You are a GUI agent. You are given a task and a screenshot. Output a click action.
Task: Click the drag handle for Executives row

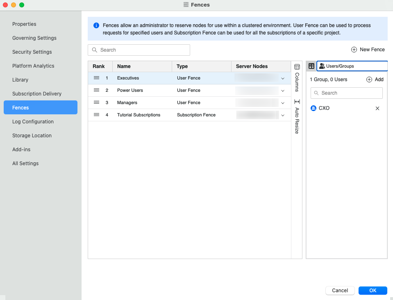click(x=97, y=78)
